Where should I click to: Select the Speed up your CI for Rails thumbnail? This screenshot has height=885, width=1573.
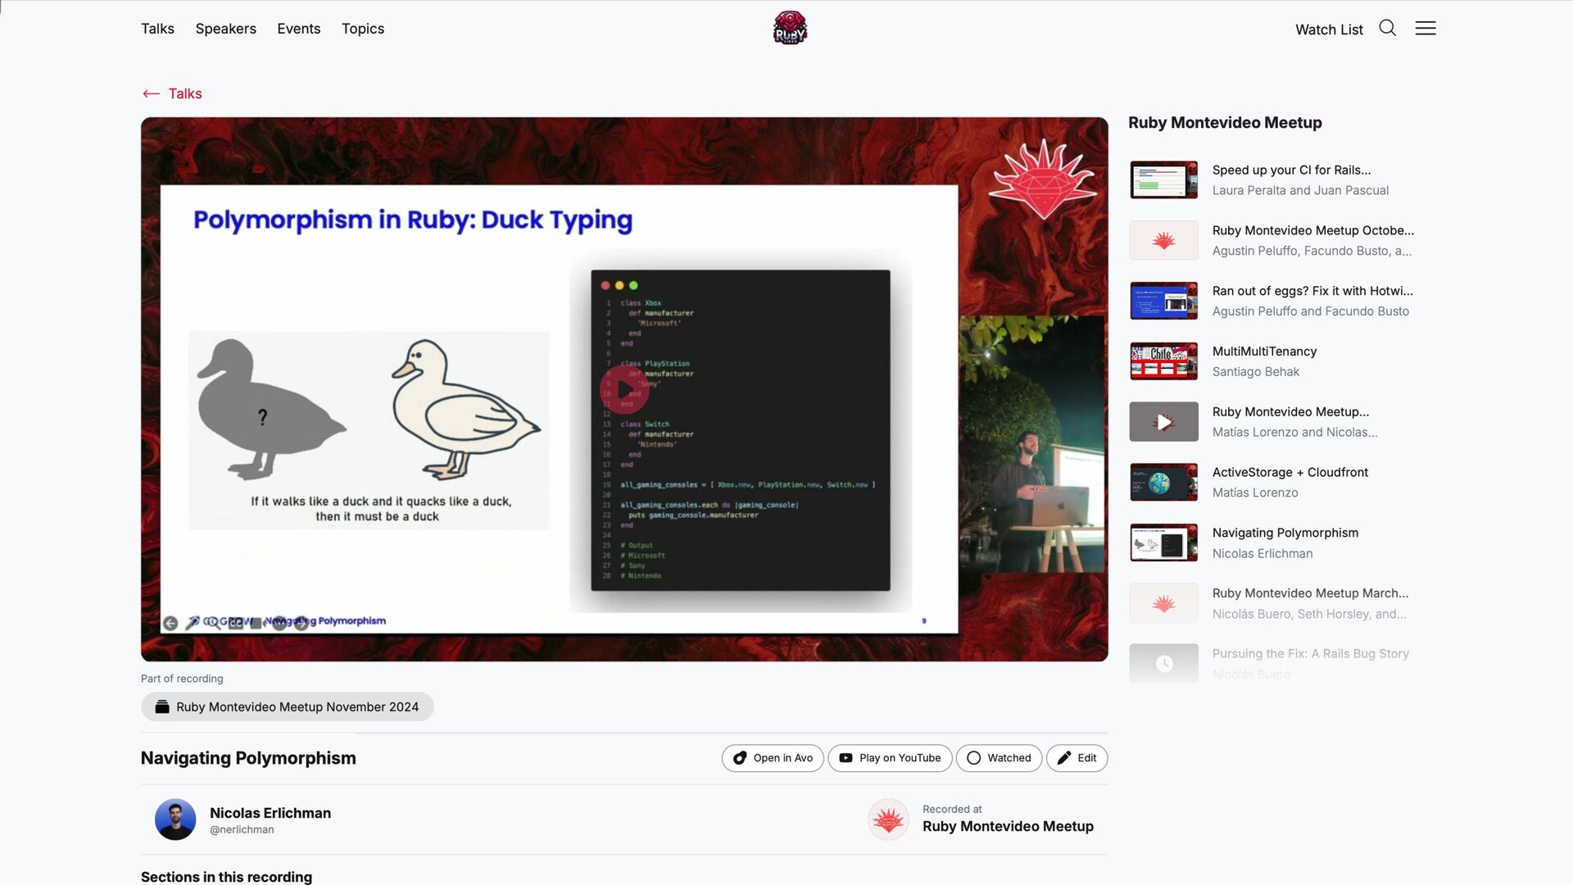[x=1163, y=180]
